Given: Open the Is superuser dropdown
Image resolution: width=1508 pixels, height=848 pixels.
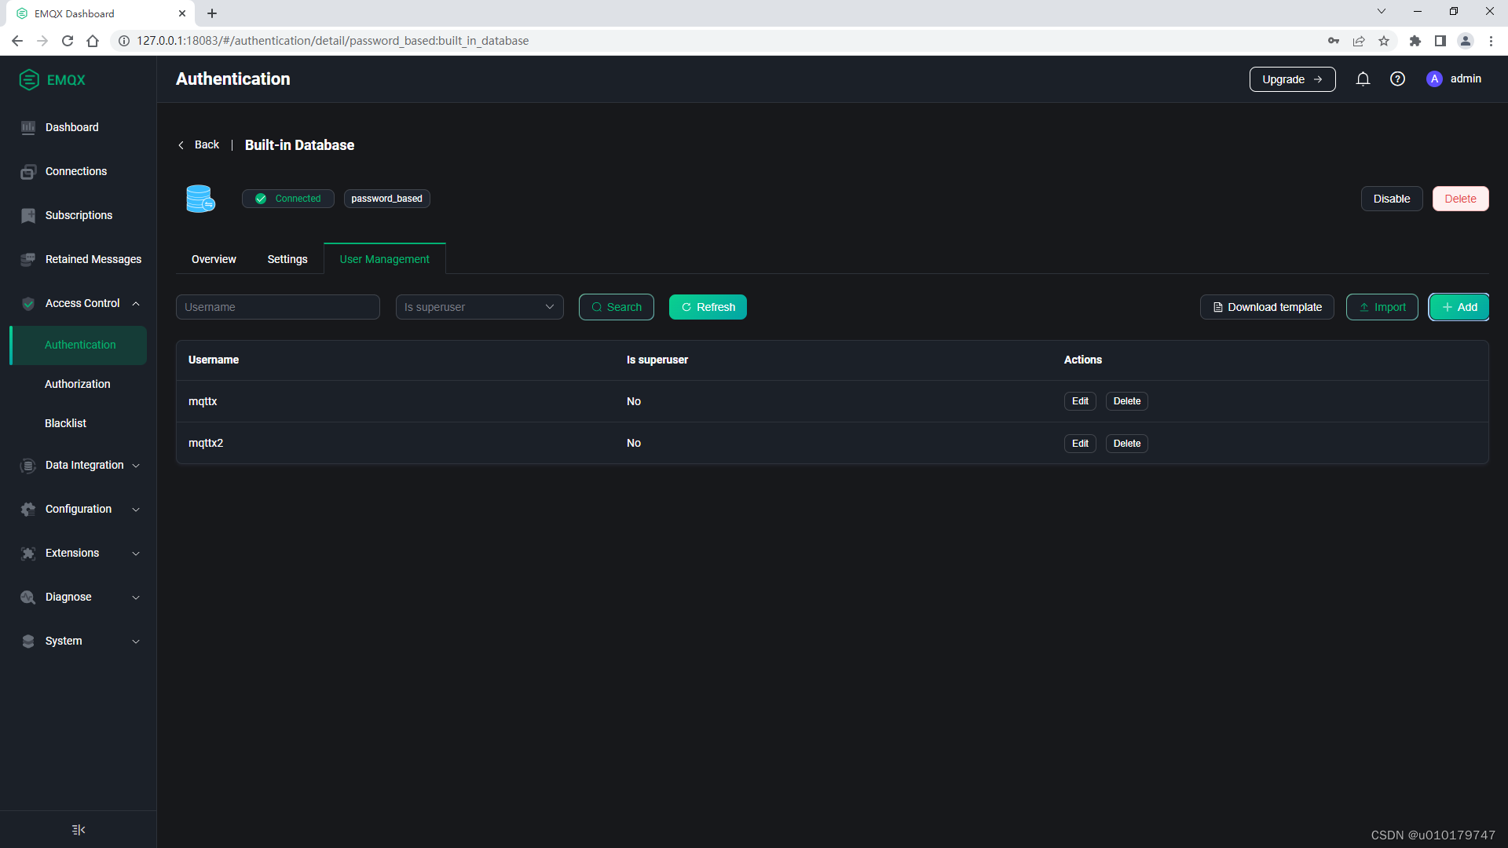Looking at the screenshot, I should pos(479,307).
